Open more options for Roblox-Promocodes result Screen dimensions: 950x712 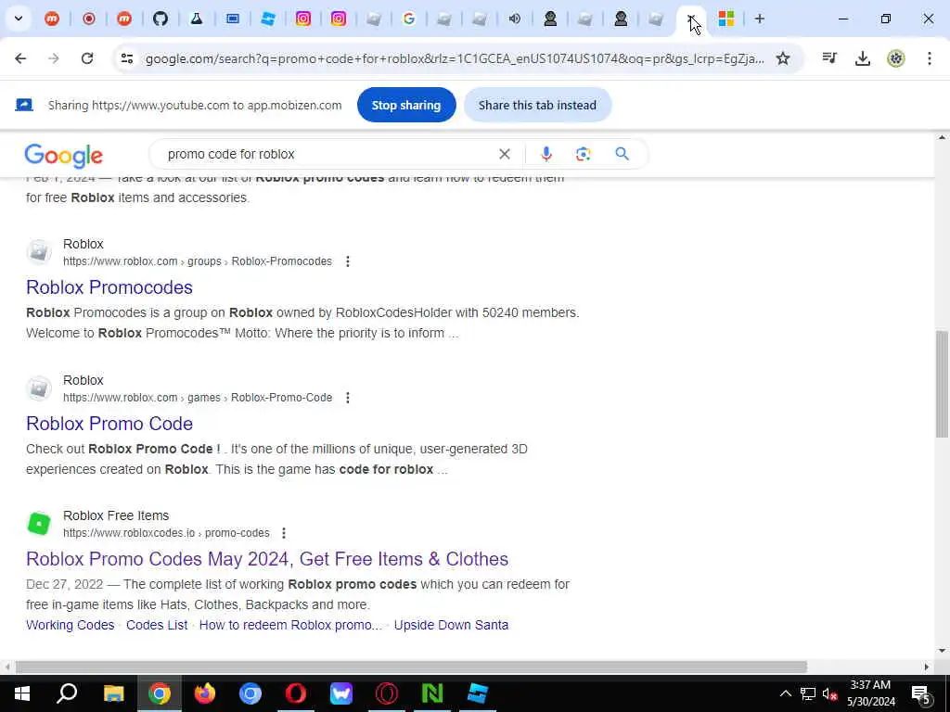click(x=347, y=261)
